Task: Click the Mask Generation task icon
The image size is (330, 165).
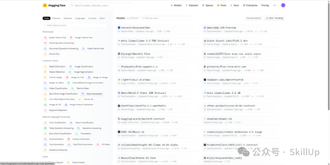Action: coord(83,94)
